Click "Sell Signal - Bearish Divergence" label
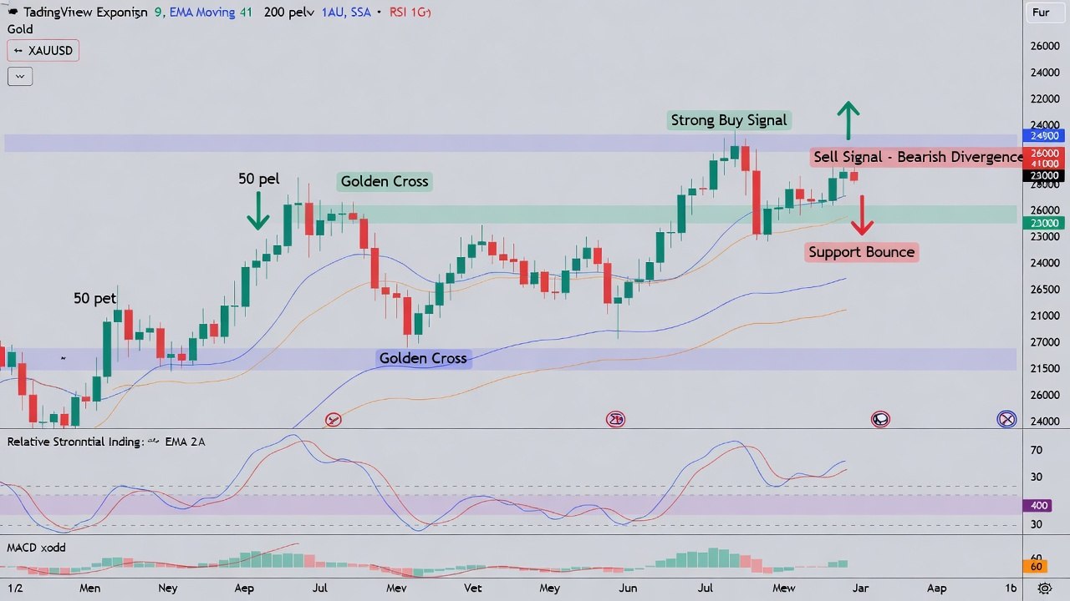Screen dimensions: 1070x601 click(x=918, y=157)
